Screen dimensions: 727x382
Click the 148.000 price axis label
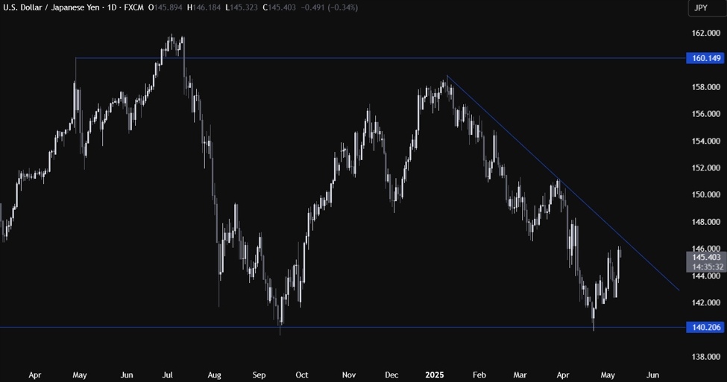(705, 222)
